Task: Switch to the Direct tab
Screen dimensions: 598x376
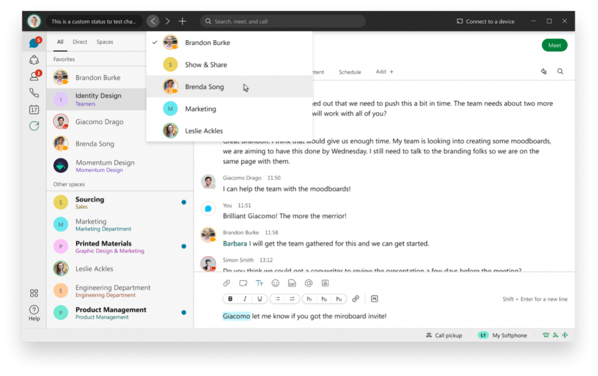Action: tap(80, 41)
